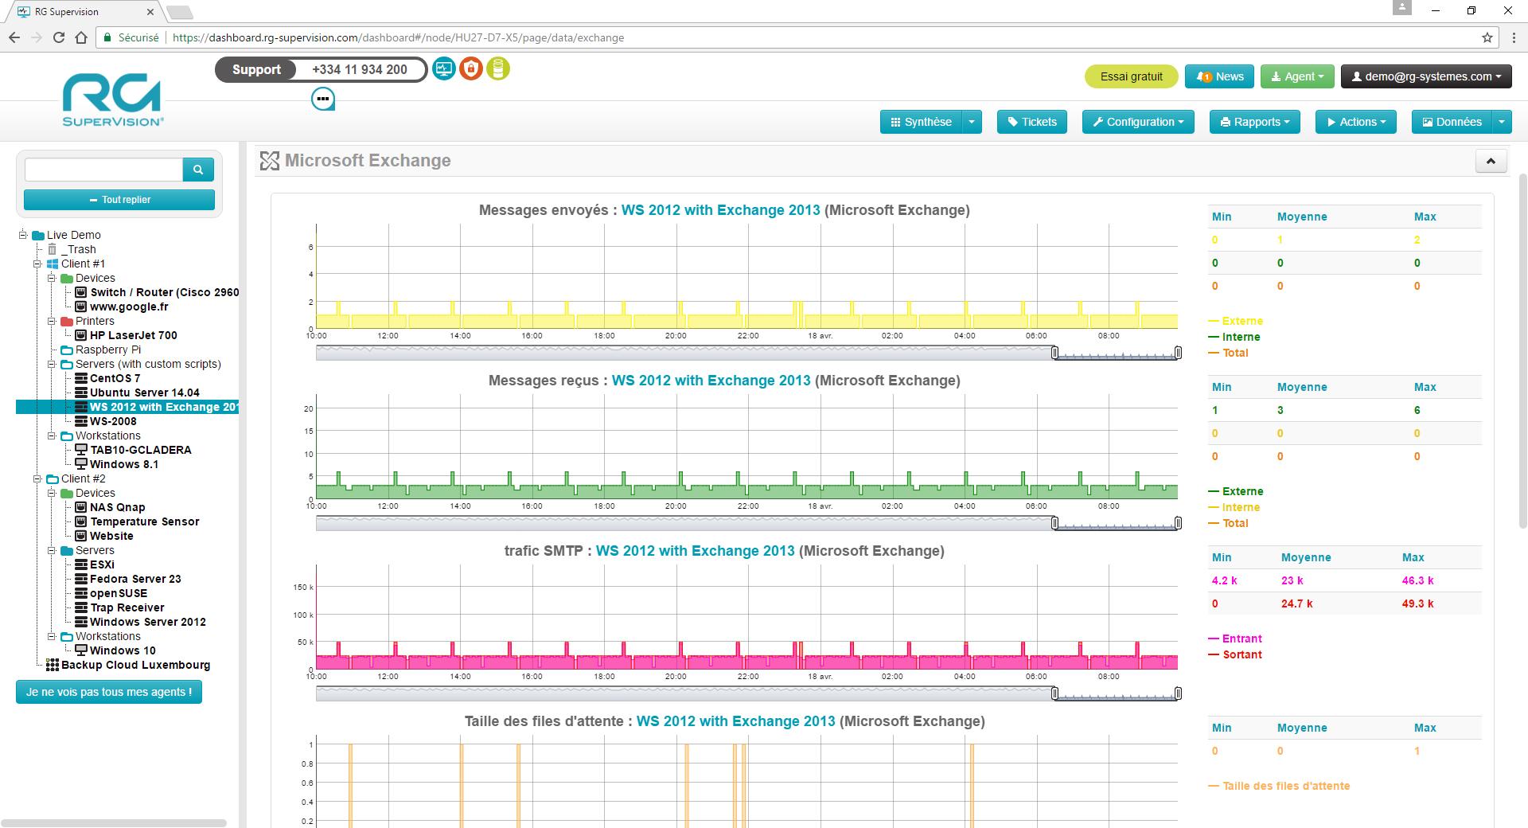Viewport: 1528px width, 828px height.
Task: Open WS 2012 link in Messages envoyés title
Action: pyautogui.click(x=720, y=210)
